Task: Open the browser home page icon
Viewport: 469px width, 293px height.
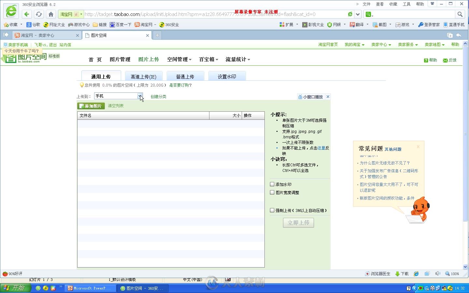Action: coord(51,14)
